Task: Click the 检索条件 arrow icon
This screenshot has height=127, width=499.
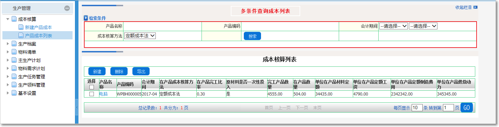Action: (x=86, y=18)
